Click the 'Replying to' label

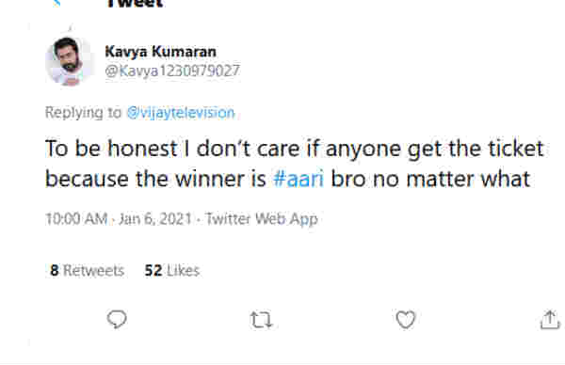pyautogui.click(x=83, y=113)
